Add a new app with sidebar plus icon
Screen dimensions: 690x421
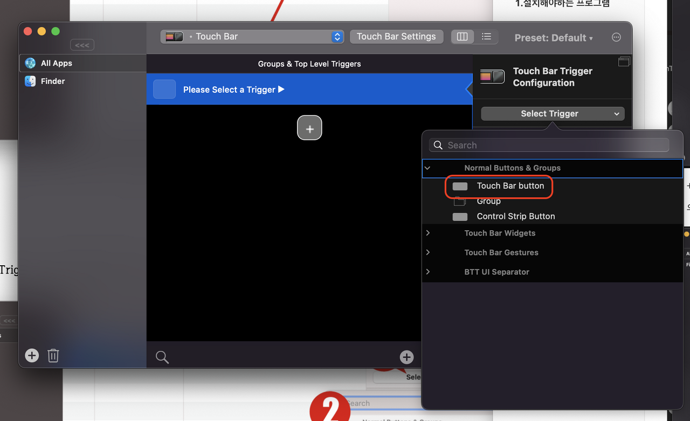pos(32,355)
